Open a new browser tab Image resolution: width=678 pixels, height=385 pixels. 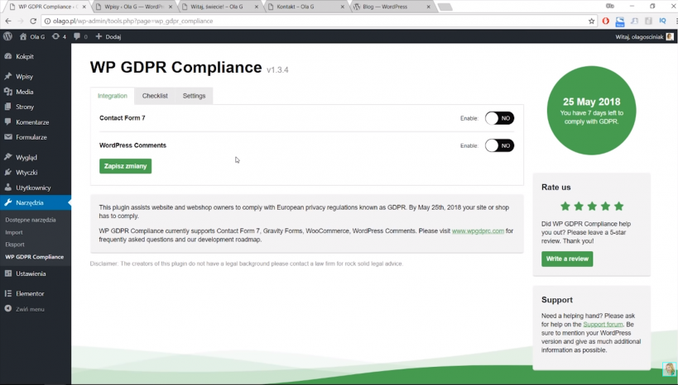tap(445, 7)
